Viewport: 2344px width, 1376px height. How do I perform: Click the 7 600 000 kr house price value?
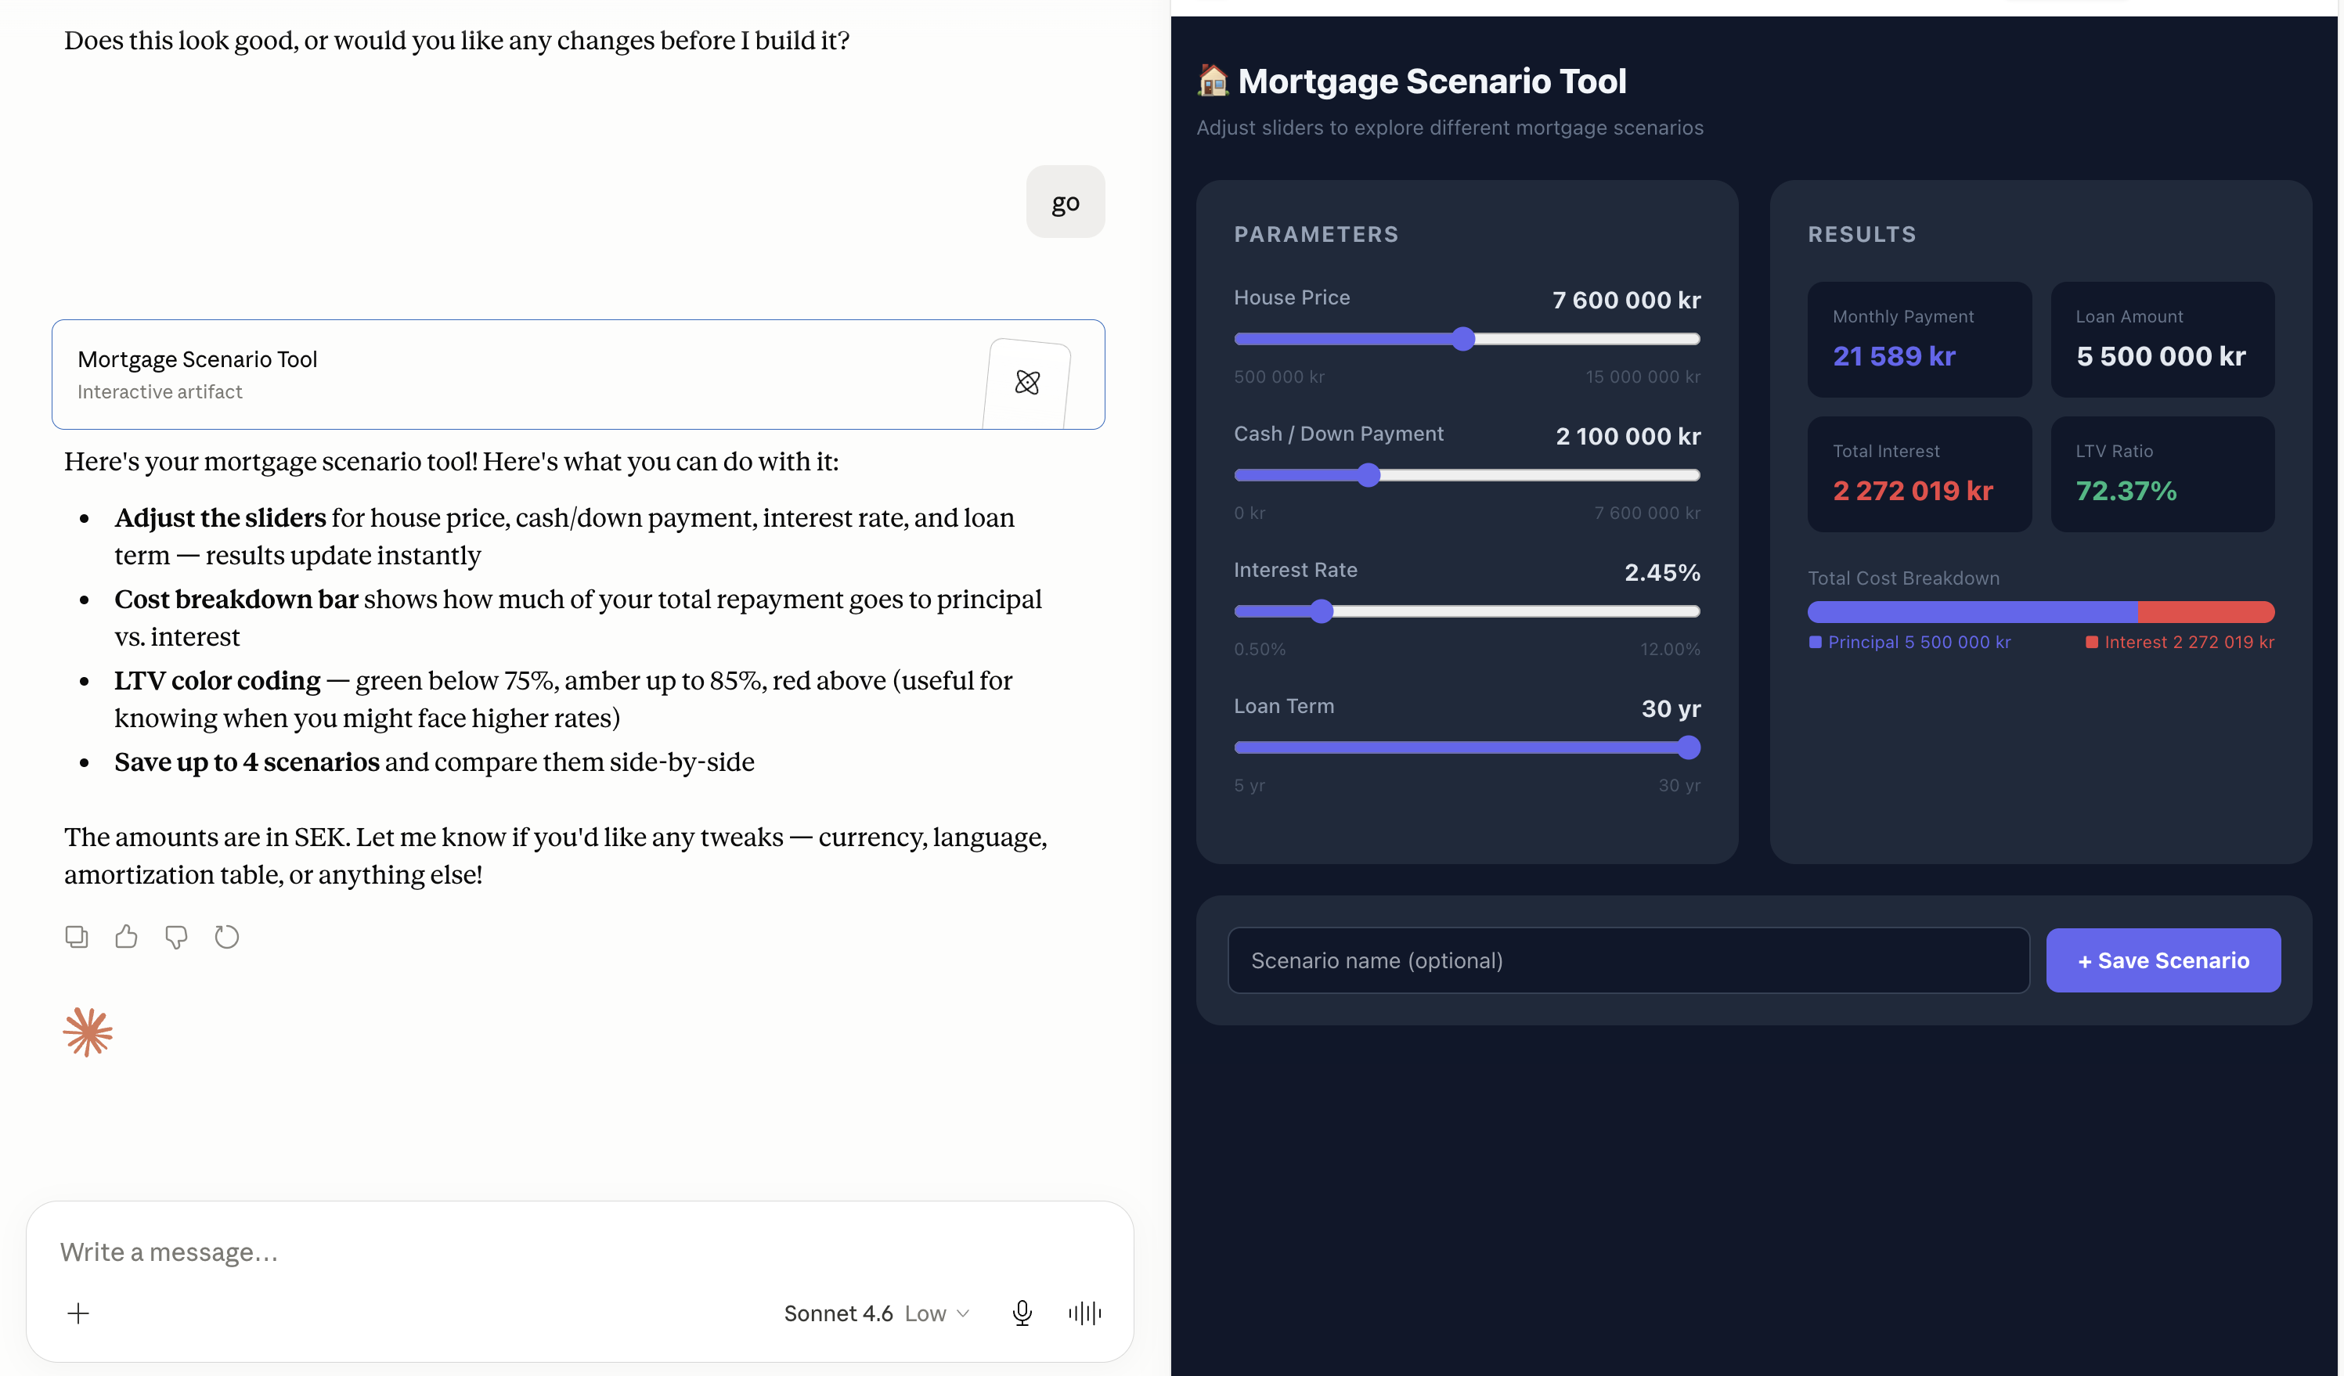[1626, 301]
